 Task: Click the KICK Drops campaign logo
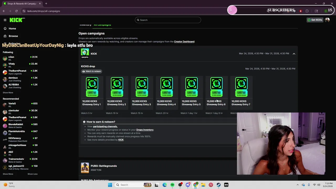click(85, 54)
